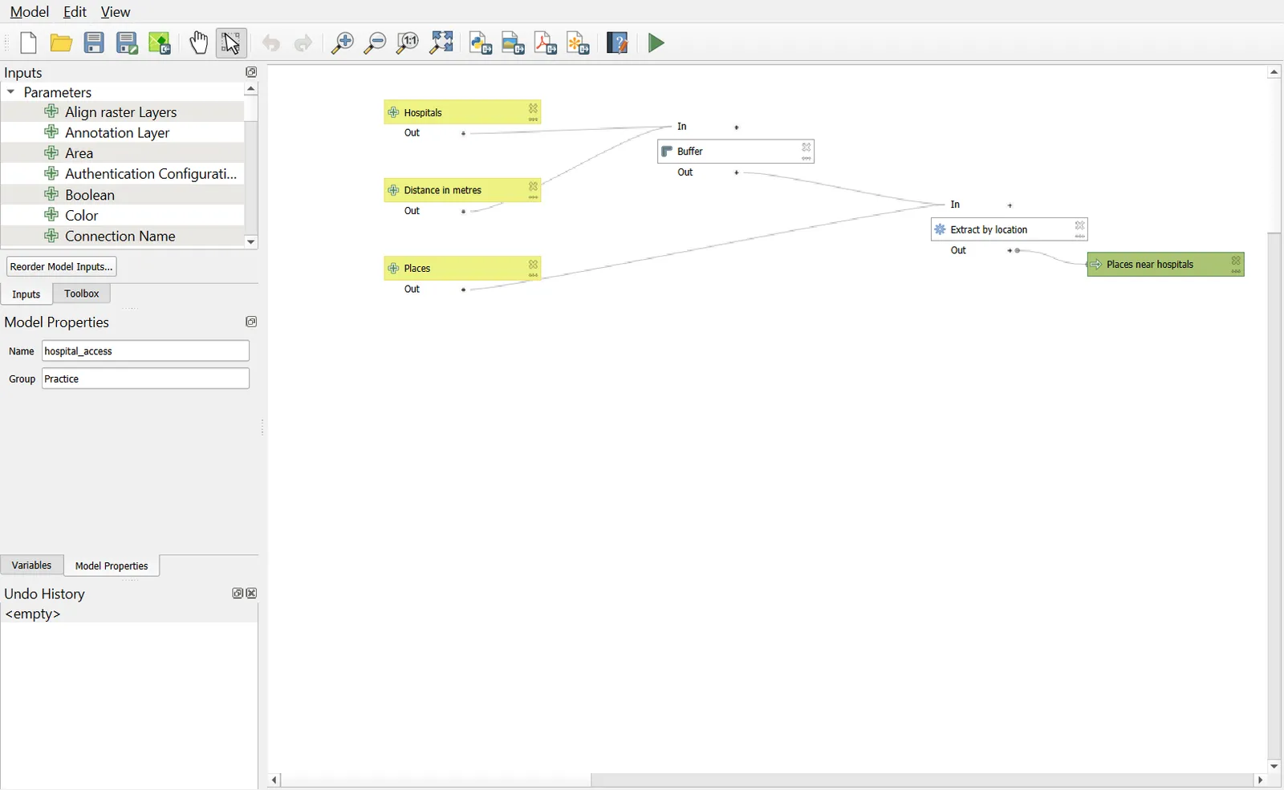Switch to the Variables tab
The height and width of the screenshot is (790, 1284).
32,565
